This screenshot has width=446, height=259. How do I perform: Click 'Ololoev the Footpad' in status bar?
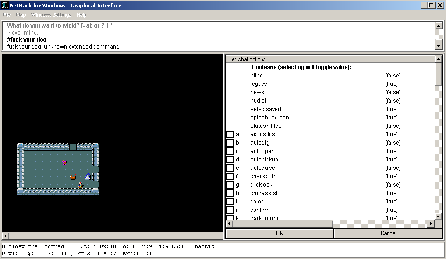click(33, 246)
